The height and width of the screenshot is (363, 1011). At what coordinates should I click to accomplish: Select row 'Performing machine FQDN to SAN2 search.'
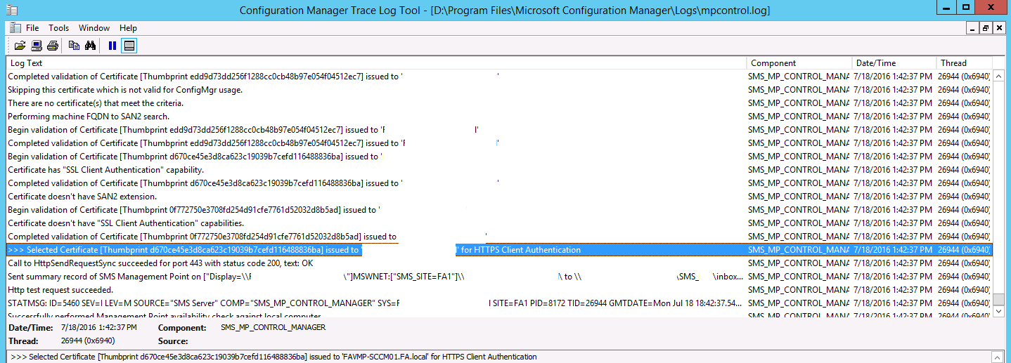coord(499,117)
